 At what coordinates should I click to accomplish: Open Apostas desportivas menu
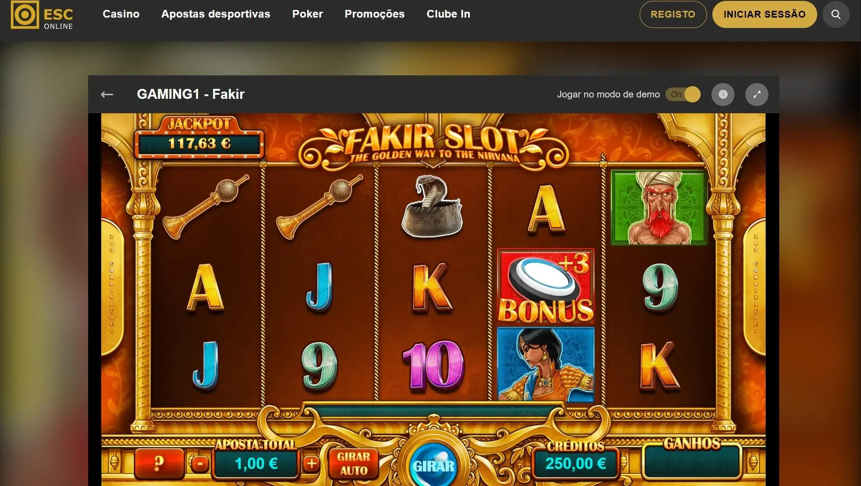(215, 14)
